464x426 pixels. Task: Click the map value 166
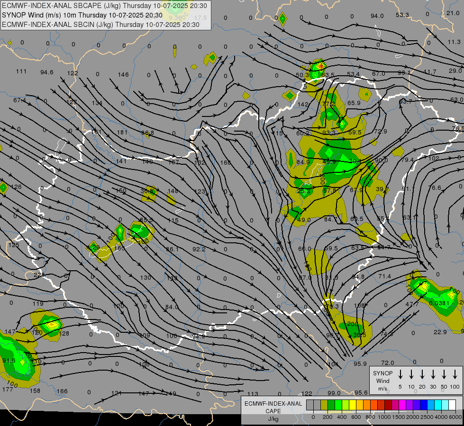tap(62, 391)
